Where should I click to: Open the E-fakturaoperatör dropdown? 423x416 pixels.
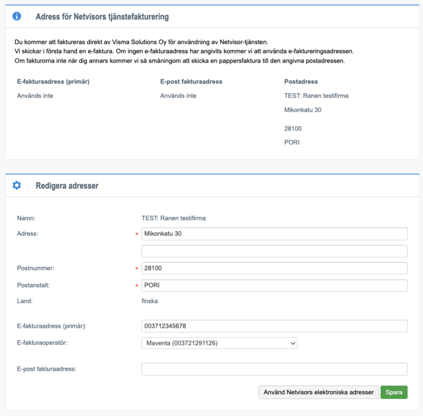(x=219, y=343)
